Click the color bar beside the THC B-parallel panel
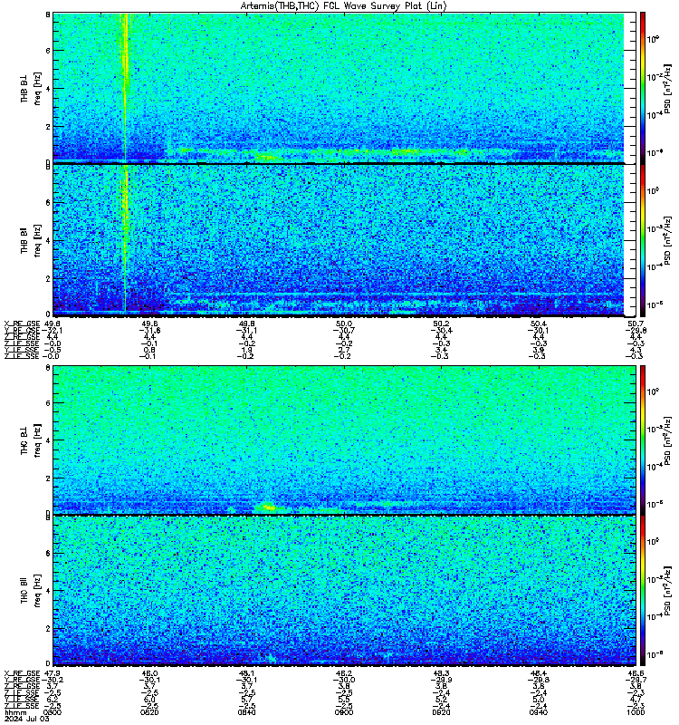Viewport: 679px width, 725px height. (643, 591)
